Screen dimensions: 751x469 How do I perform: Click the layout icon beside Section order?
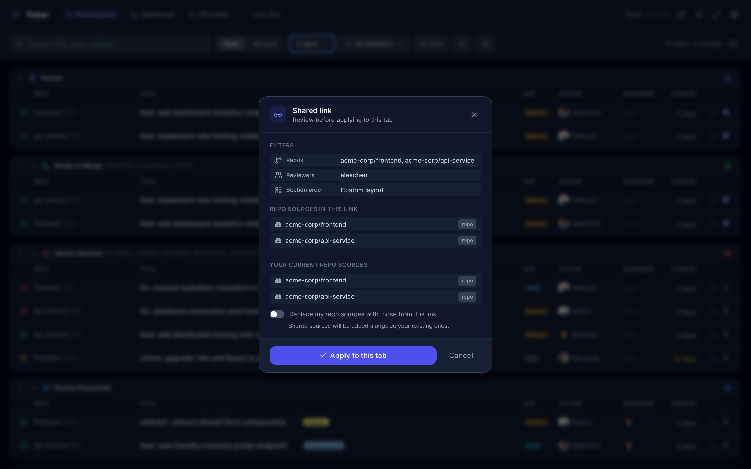[278, 190]
